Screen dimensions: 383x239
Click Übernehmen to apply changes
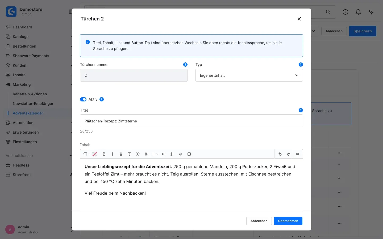click(x=288, y=221)
